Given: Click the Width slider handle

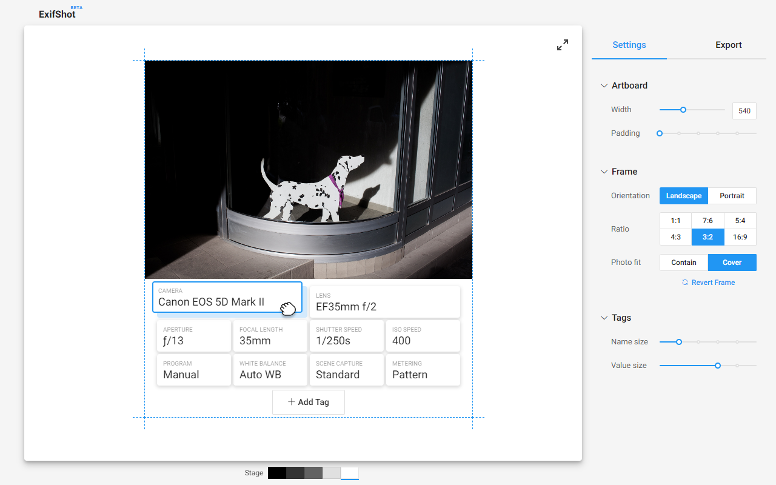Looking at the screenshot, I should coord(683,110).
